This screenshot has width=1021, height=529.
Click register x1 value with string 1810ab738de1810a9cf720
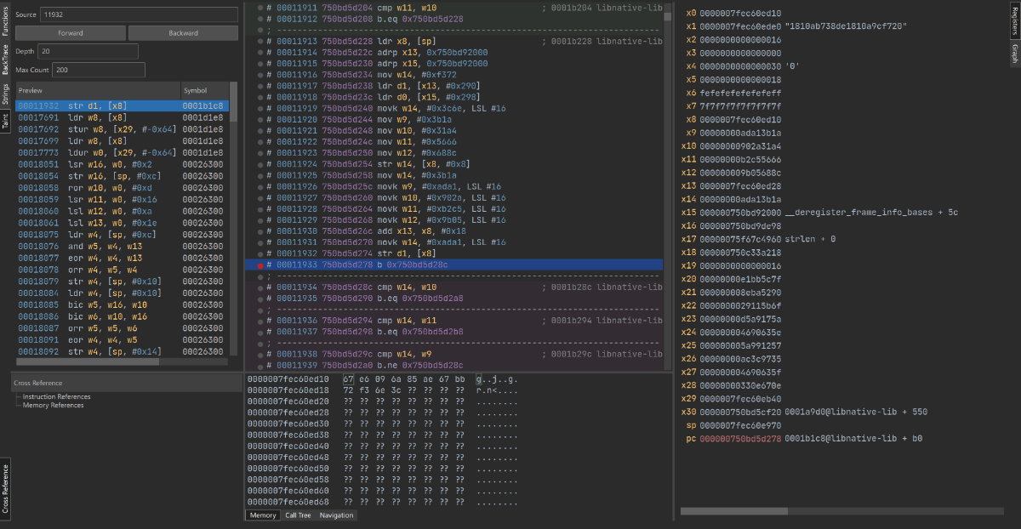click(x=803, y=26)
